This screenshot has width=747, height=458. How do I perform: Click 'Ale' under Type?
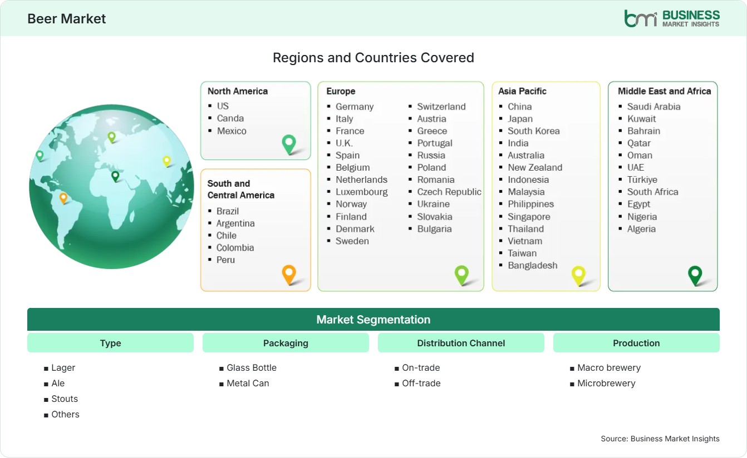58,383
